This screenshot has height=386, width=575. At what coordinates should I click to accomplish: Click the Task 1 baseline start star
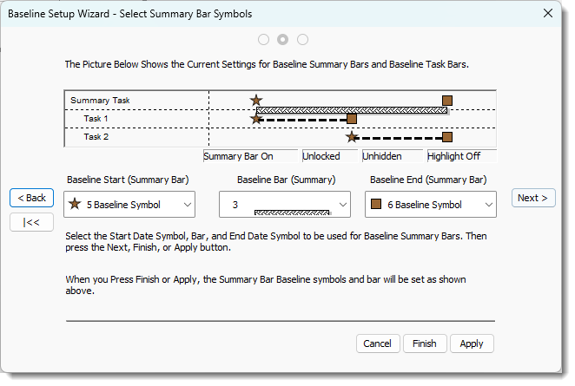tap(255, 119)
